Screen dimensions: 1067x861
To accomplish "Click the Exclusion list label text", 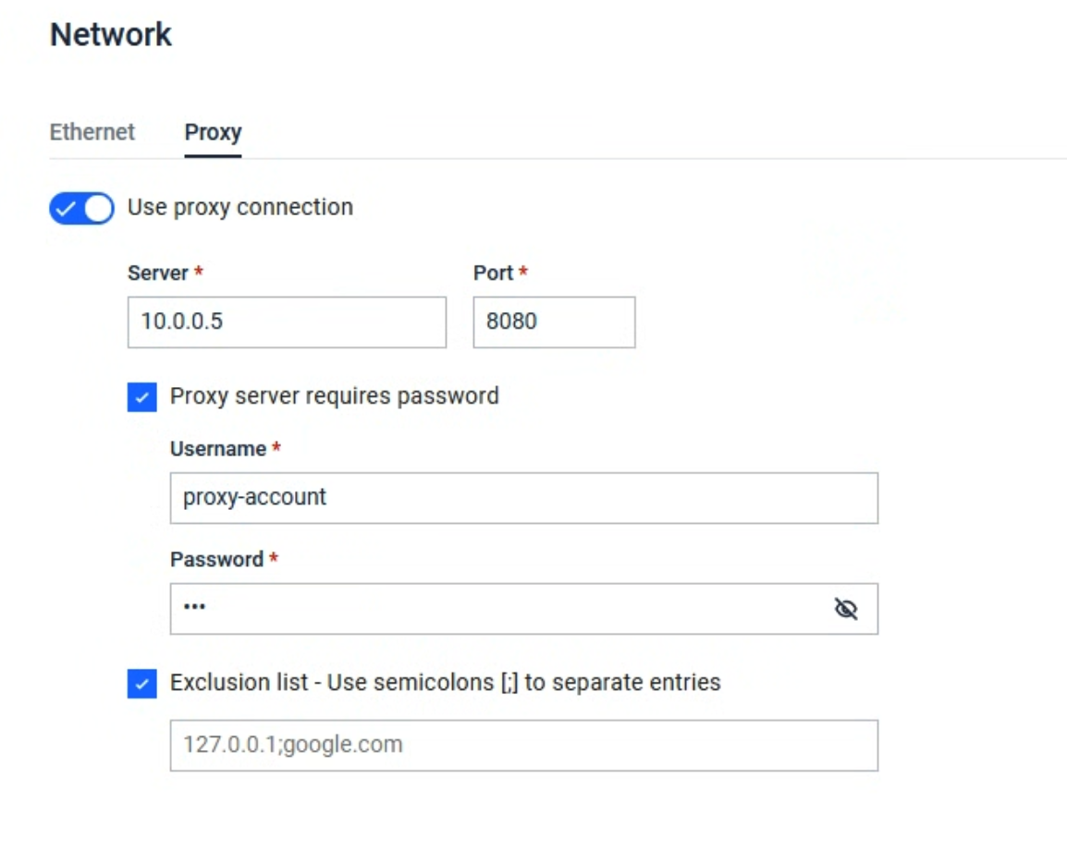I will tap(445, 682).
